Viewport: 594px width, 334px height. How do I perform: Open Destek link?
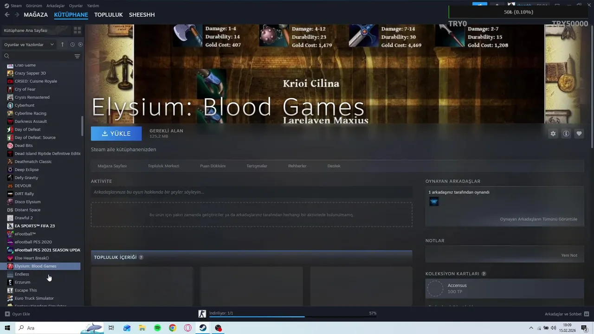coord(334,166)
